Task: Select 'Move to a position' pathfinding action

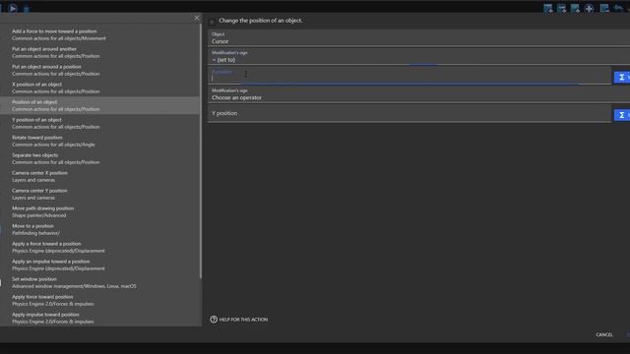Action: coord(99,229)
